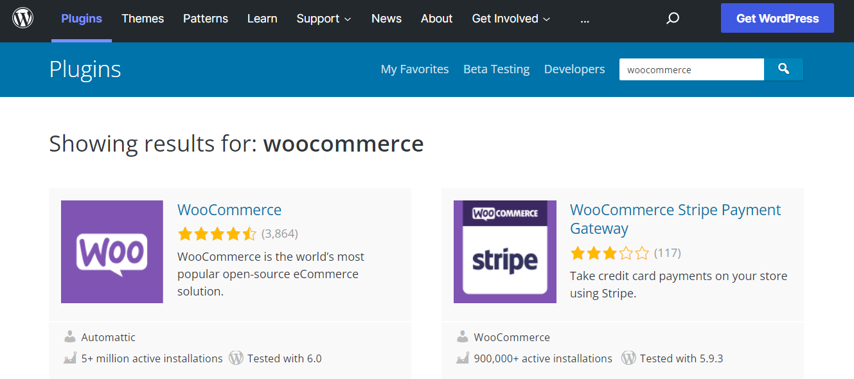The image size is (854, 379).
Task: Click installations chart icon for 900,000+
Action: click(463, 358)
